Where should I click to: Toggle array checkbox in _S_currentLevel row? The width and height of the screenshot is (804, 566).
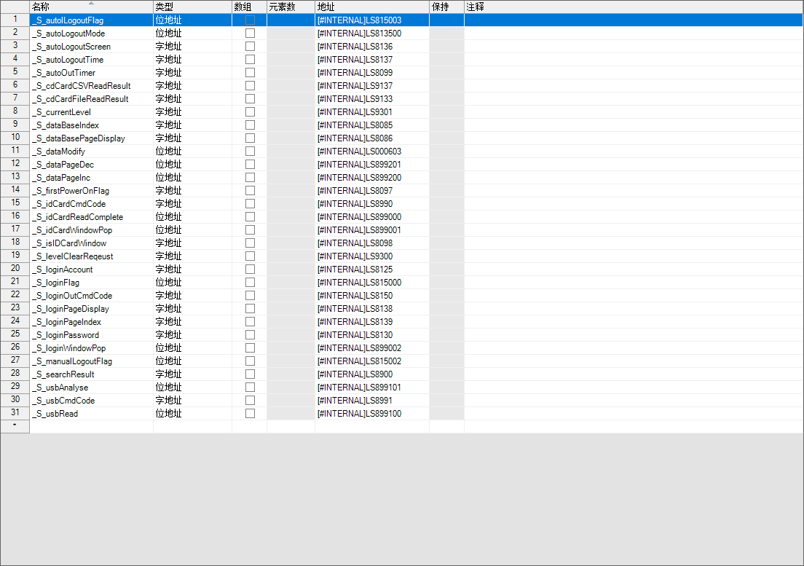(x=250, y=112)
